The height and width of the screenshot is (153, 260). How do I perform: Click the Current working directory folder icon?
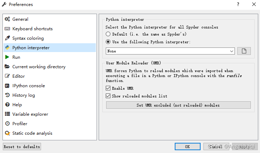(x=7, y=67)
